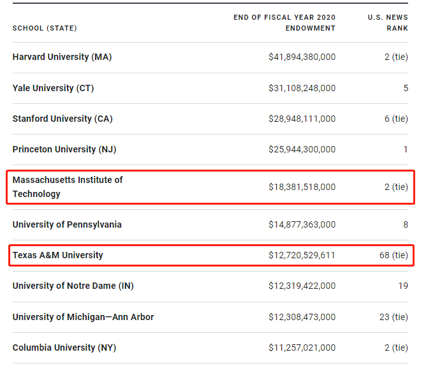Click Columbia's $11,257,021,000 endowment value

302,348
